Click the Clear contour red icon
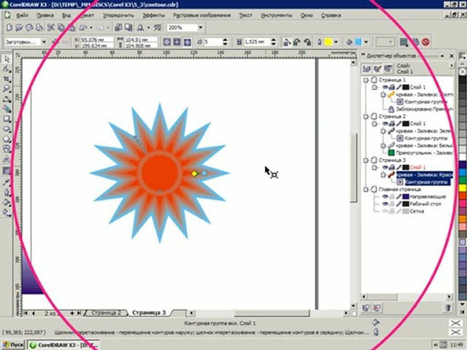 coord(426,42)
